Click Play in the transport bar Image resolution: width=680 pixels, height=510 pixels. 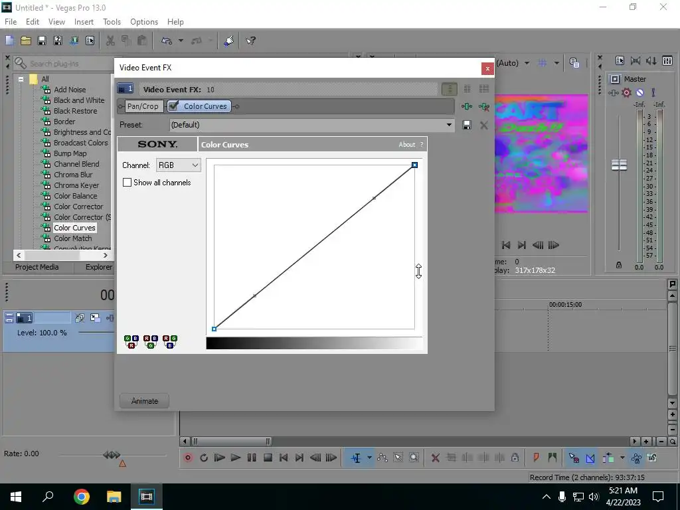pyautogui.click(x=236, y=458)
